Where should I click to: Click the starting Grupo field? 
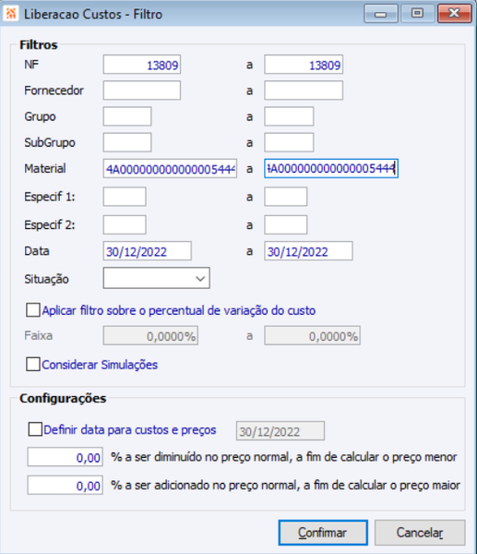pos(127,116)
